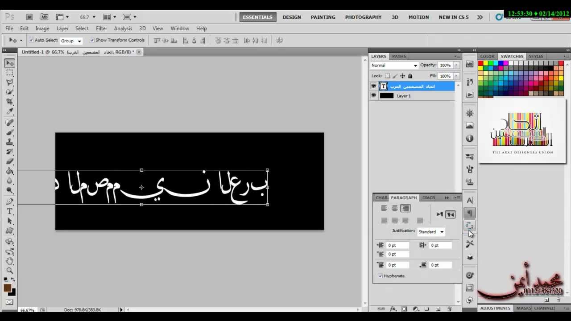
Task: Toggle the Auto-Select checkbox
Action: tap(31, 40)
